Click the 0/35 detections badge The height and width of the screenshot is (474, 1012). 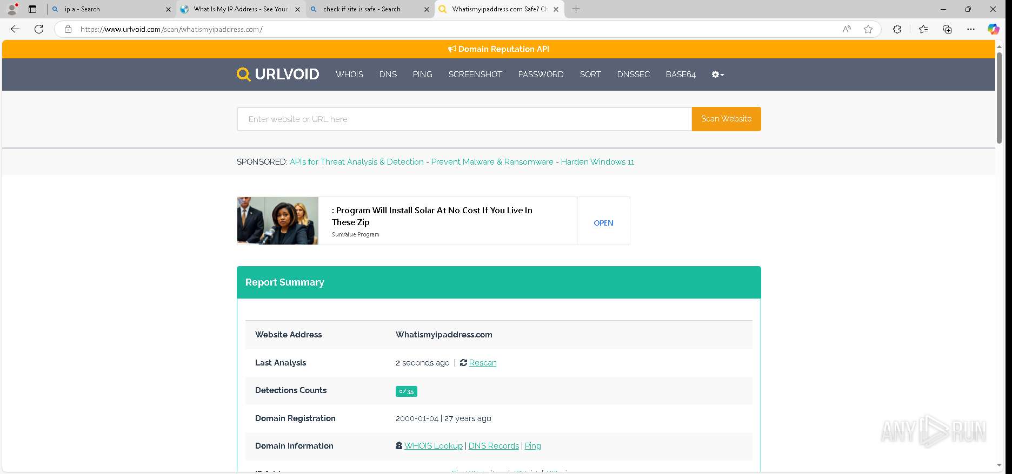[x=407, y=391]
